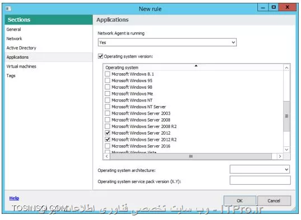301x220 pixels.
Task: Select the Applications section
Action: pyautogui.click(x=49, y=57)
